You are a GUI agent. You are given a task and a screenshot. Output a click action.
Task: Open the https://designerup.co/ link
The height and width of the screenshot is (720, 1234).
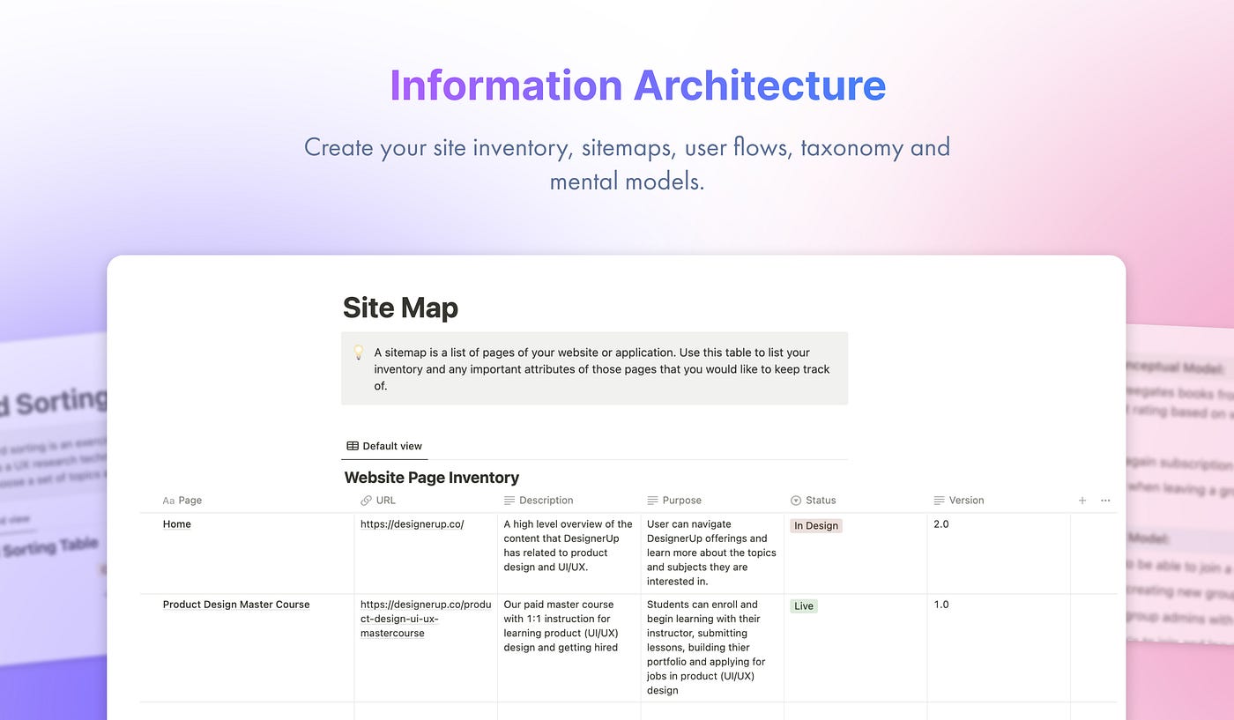point(412,524)
